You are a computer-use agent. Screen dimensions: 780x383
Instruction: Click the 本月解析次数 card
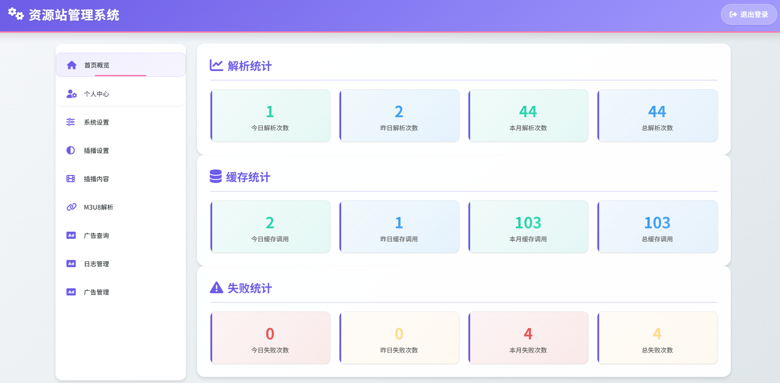click(528, 115)
